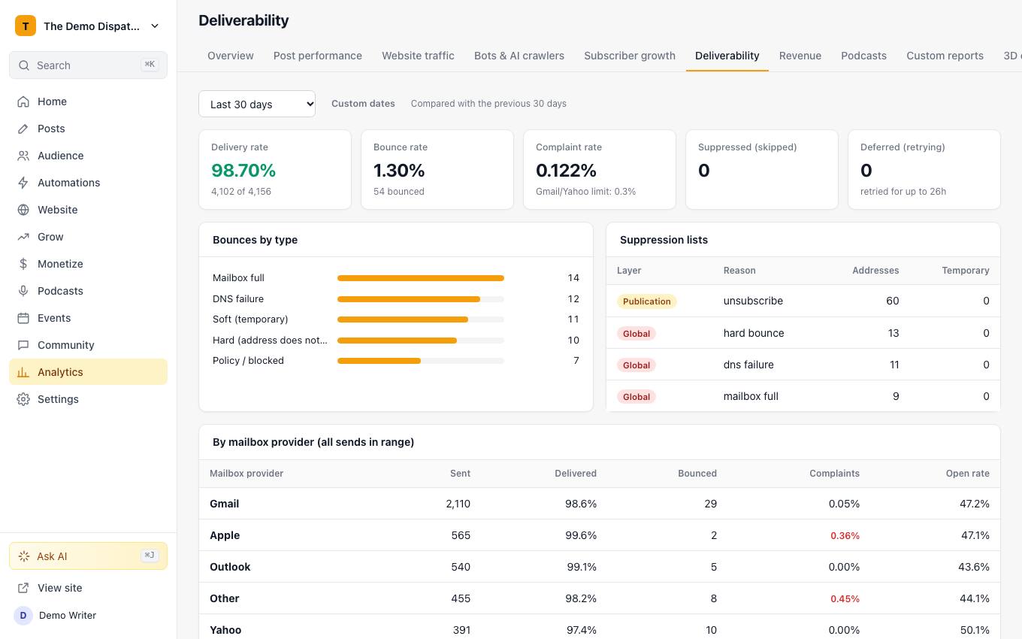The width and height of the screenshot is (1022, 639).
Task: Open the Post performance tab
Action: point(318,56)
